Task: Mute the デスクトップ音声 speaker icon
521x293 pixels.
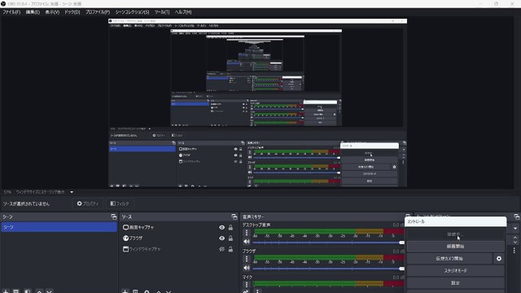Action: [x=247, y=242]
